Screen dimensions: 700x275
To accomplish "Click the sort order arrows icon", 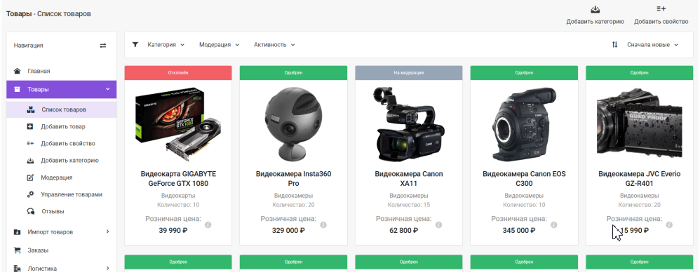I will [614, 45].
